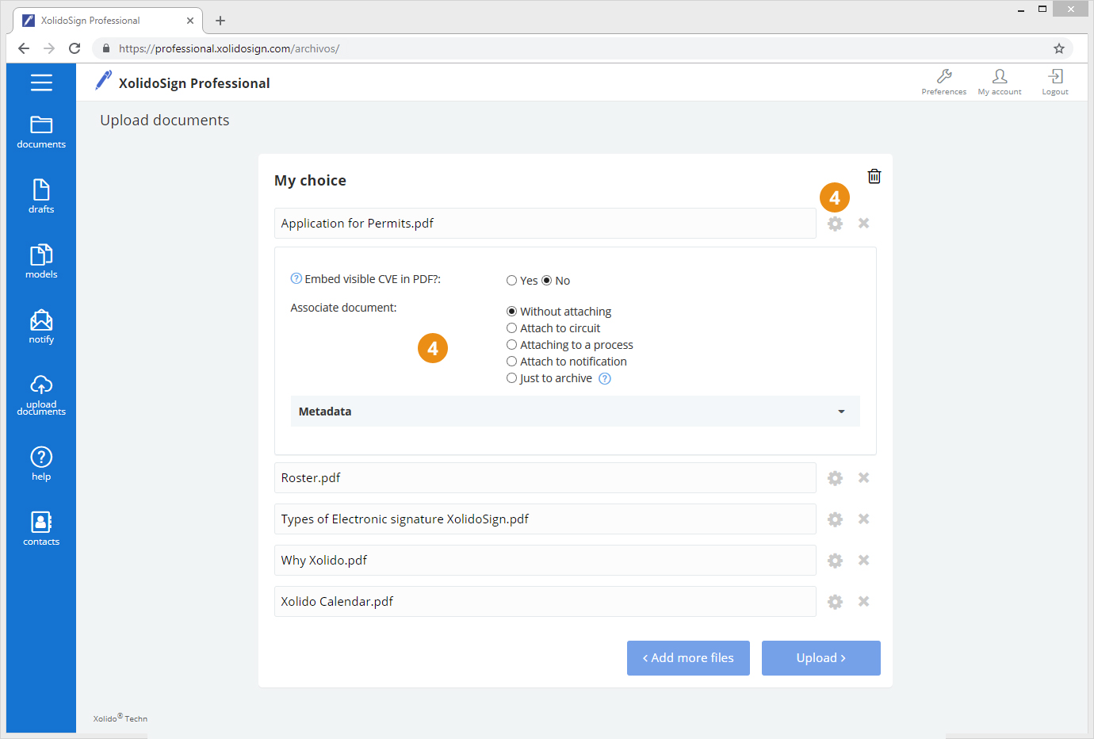
Task: Click the trash icon to delete all files
Action: (874, 176)
